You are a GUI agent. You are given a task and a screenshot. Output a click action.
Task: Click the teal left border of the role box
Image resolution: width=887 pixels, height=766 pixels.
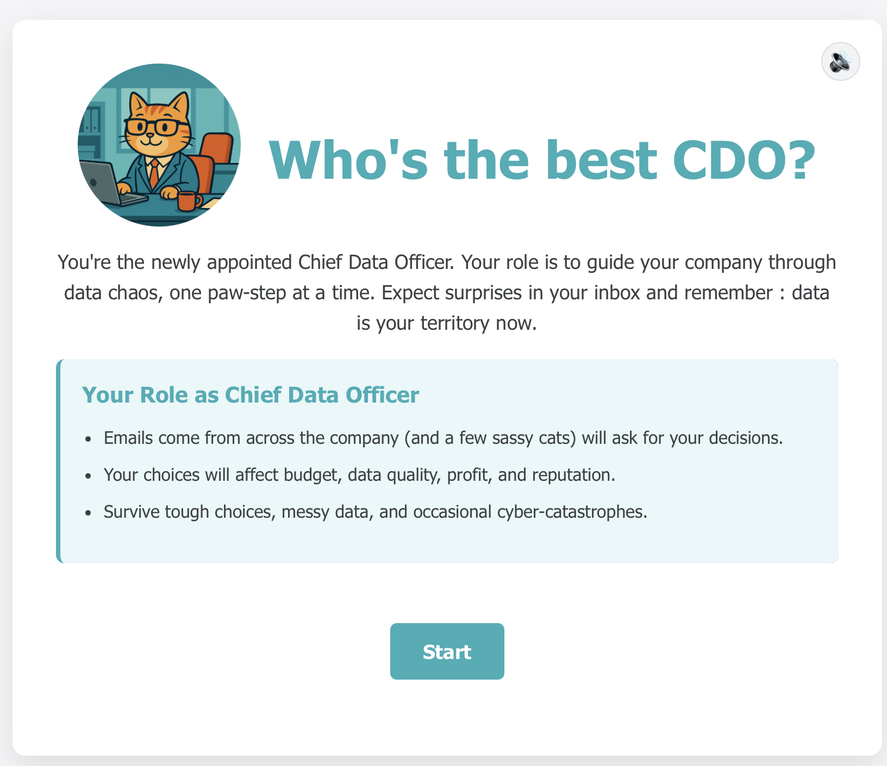[58, 461]
